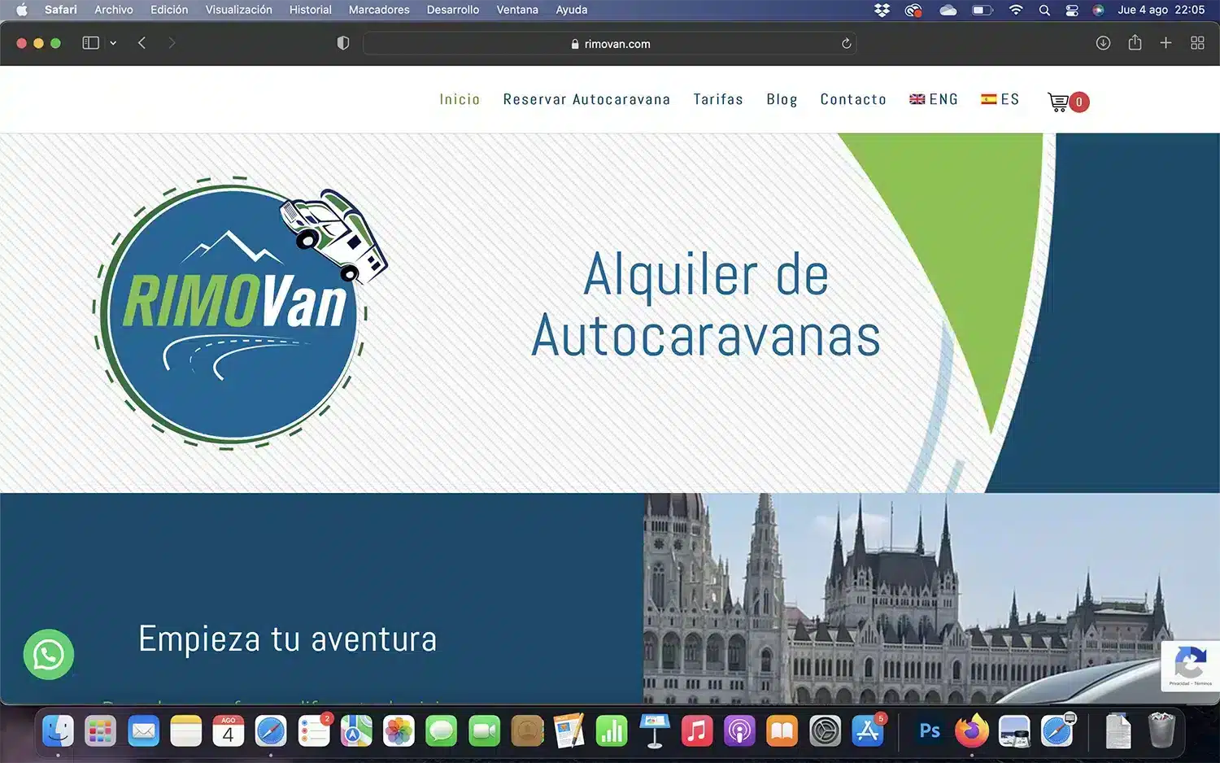Open Music from the Dock

[697, 731]
